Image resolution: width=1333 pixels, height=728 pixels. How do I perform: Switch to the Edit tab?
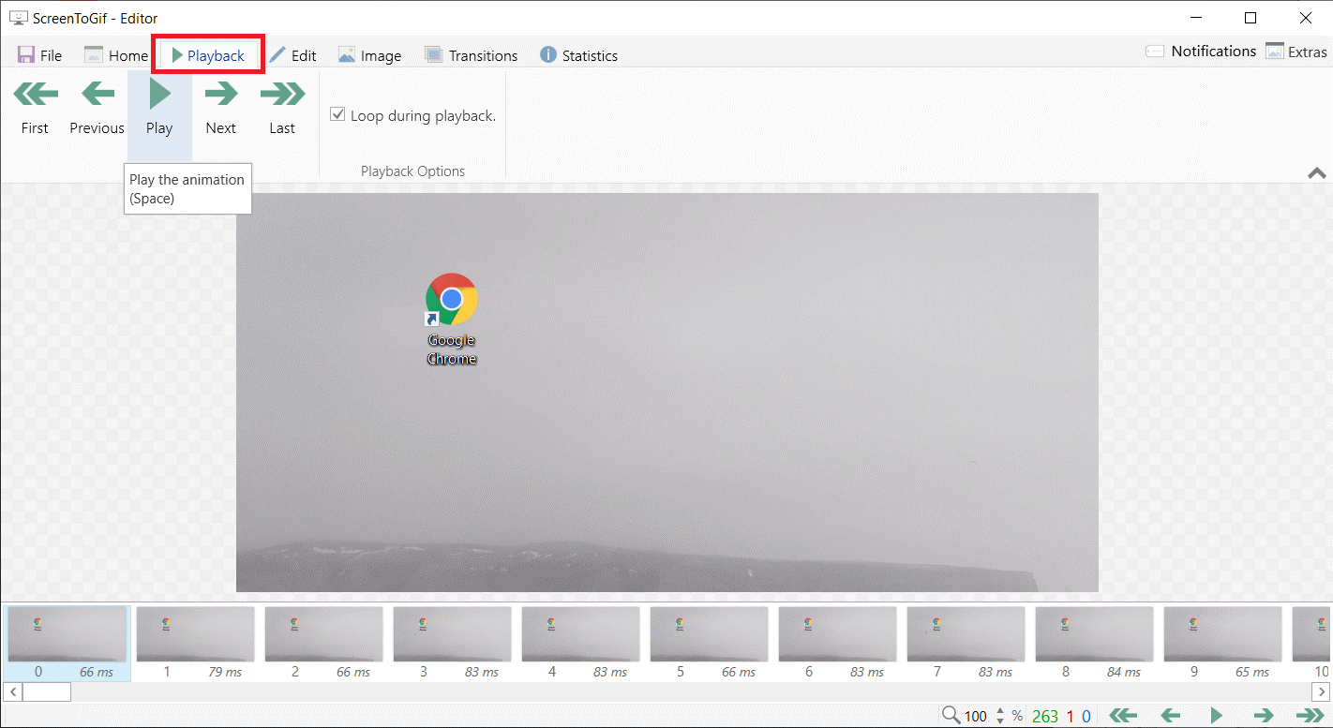click(x=292, y=55)
